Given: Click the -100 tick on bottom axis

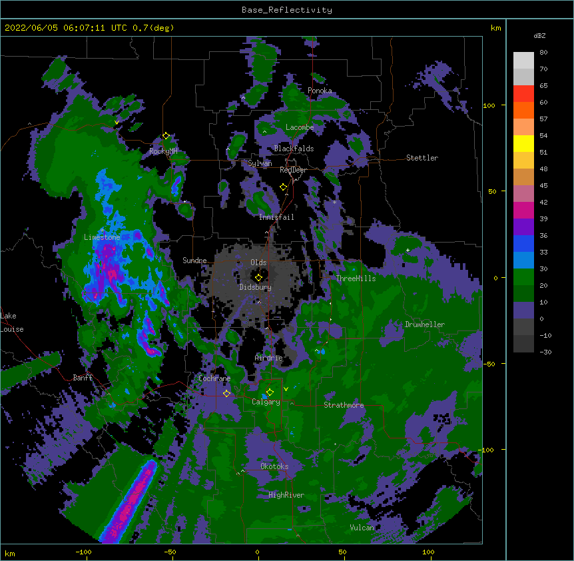Looking at the screenshot, I should 84,552.
